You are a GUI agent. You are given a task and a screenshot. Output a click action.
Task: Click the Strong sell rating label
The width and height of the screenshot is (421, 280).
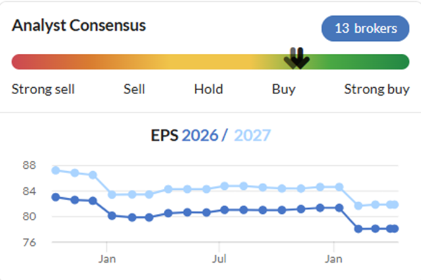coord(43,89)
